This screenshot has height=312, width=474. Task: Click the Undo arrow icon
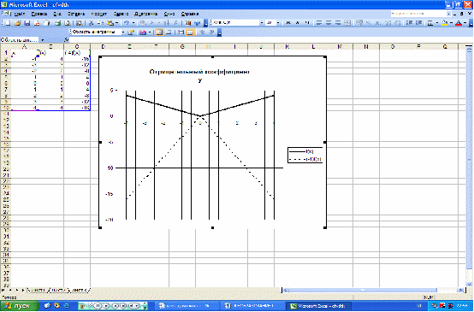[127, 23]
